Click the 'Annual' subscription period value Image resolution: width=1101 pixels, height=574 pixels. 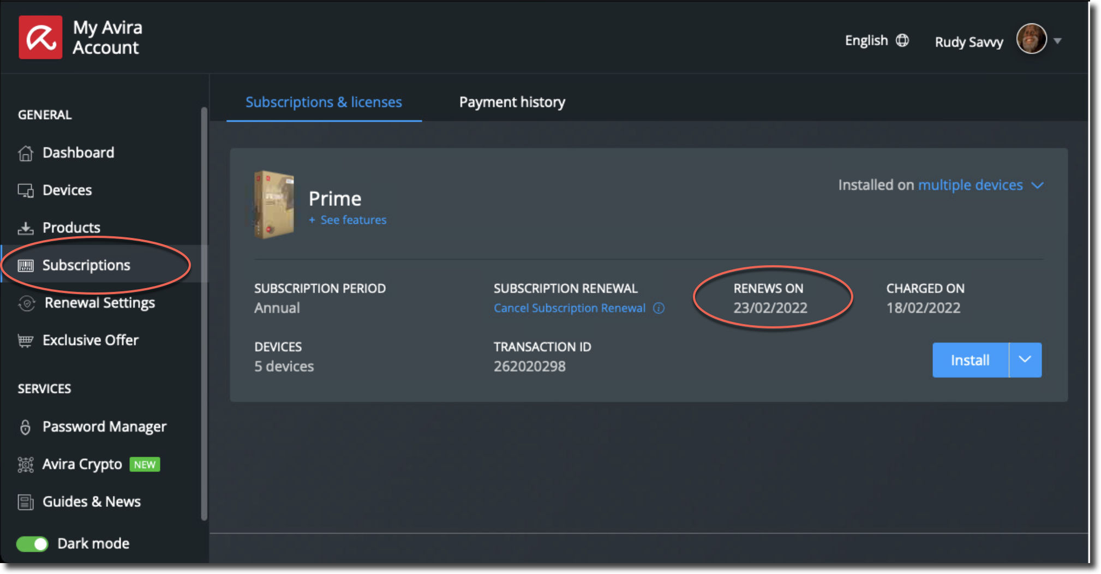pos(277,308)
